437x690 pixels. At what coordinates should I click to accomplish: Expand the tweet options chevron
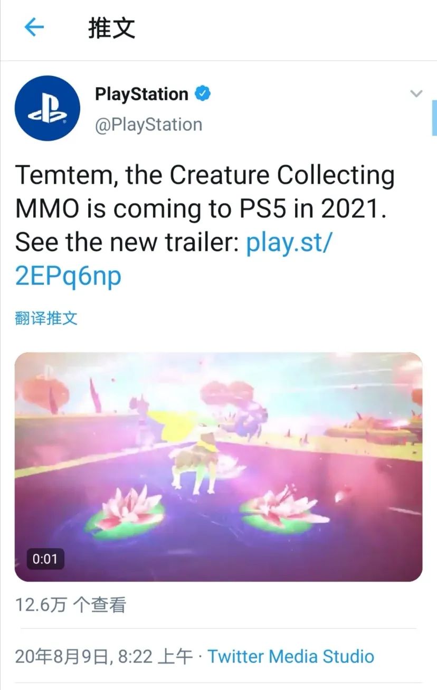[416, 94]
